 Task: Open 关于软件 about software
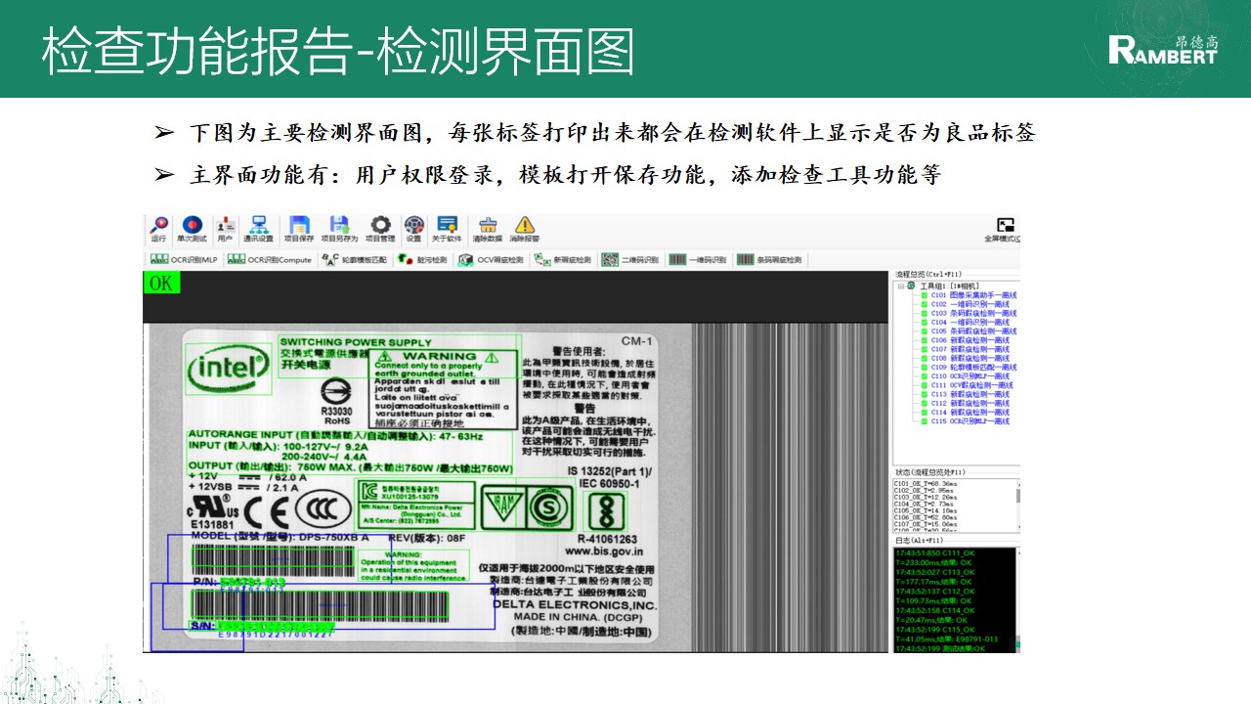click(x=448, y=230)
